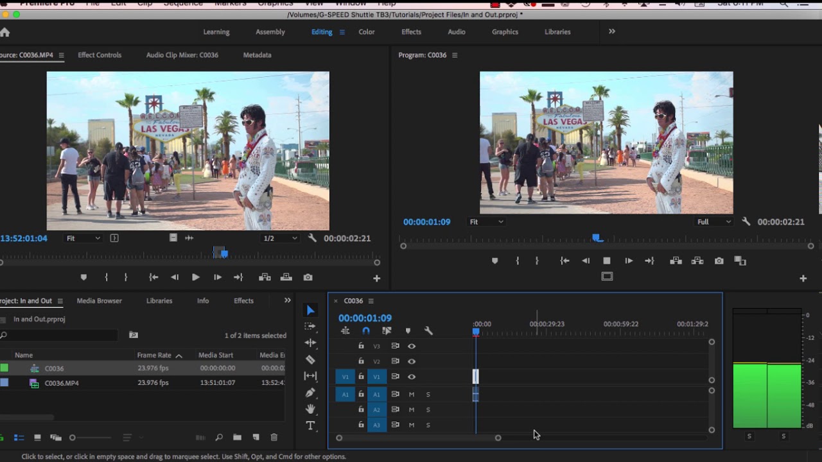Image resolution: width=822 pixels, height=462 pixels.
Task: Add marker in Source monitor
Action: click(x=83, y=277)
